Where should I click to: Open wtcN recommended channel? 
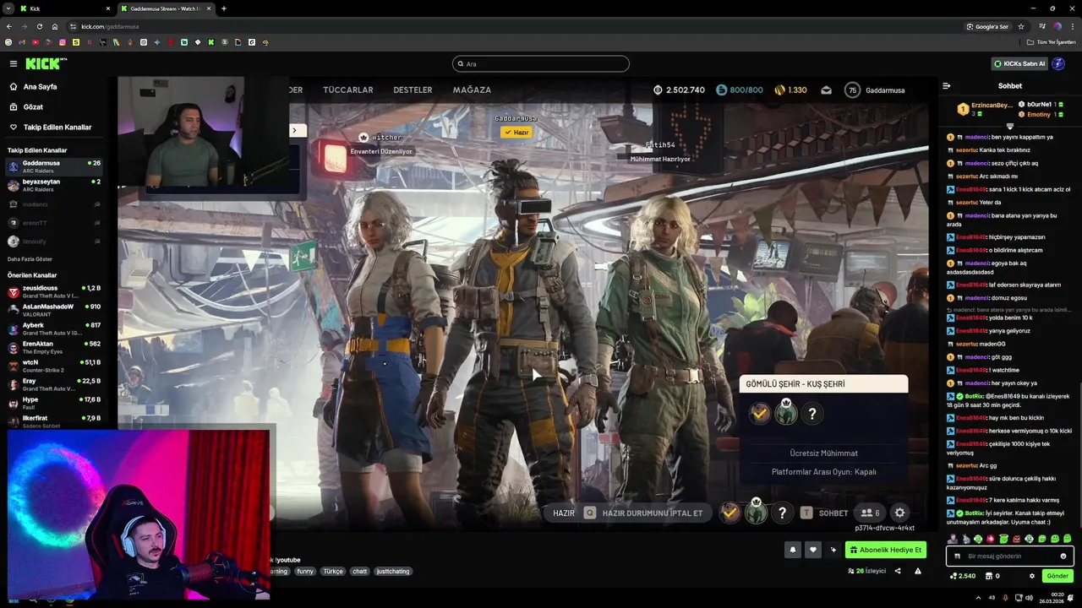(x=54, y=366)
